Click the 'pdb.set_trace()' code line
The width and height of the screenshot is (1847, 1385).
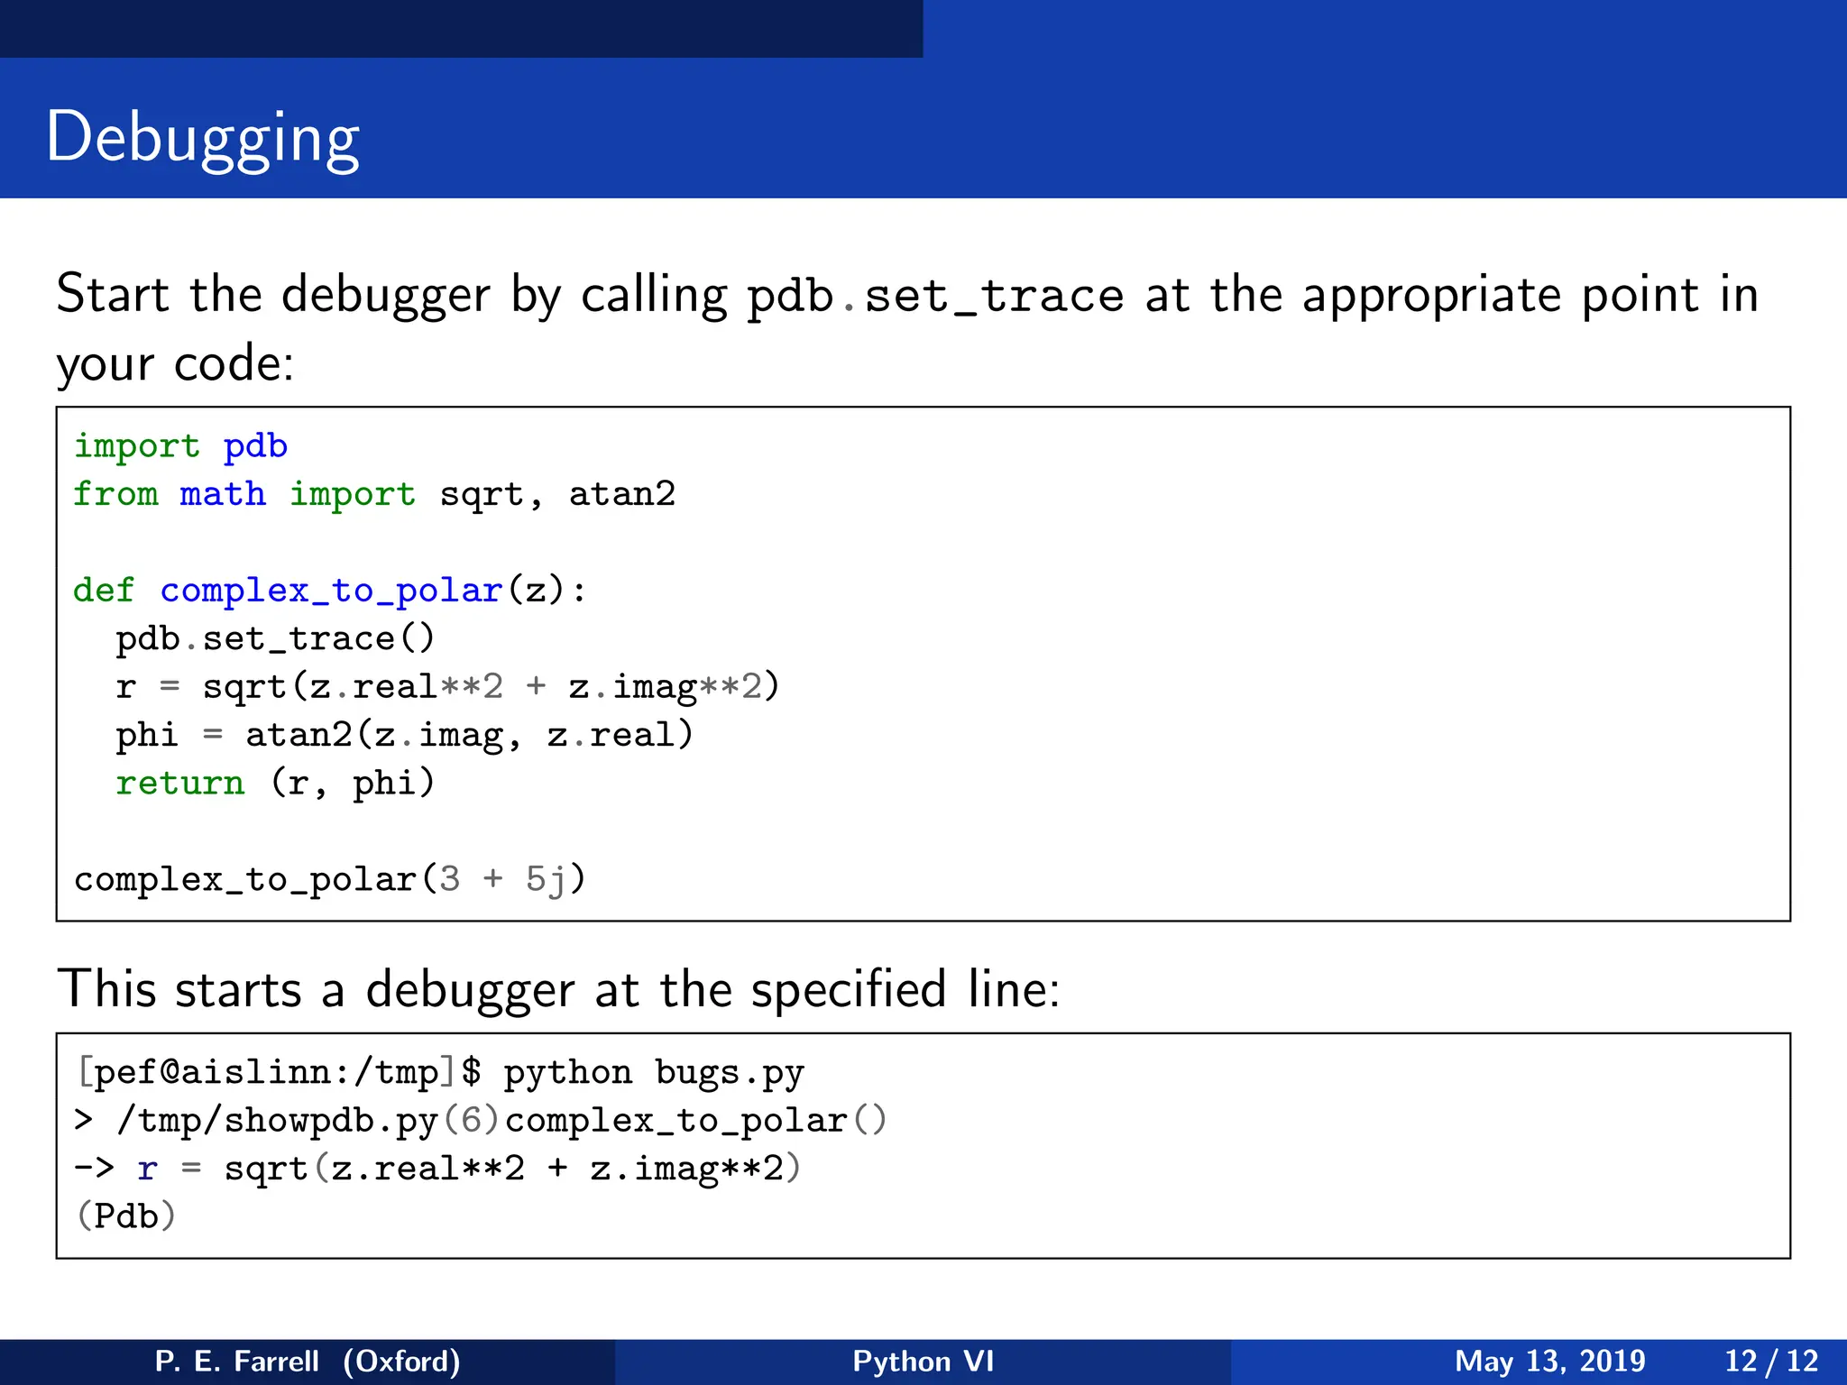click(x=276, y=638)
